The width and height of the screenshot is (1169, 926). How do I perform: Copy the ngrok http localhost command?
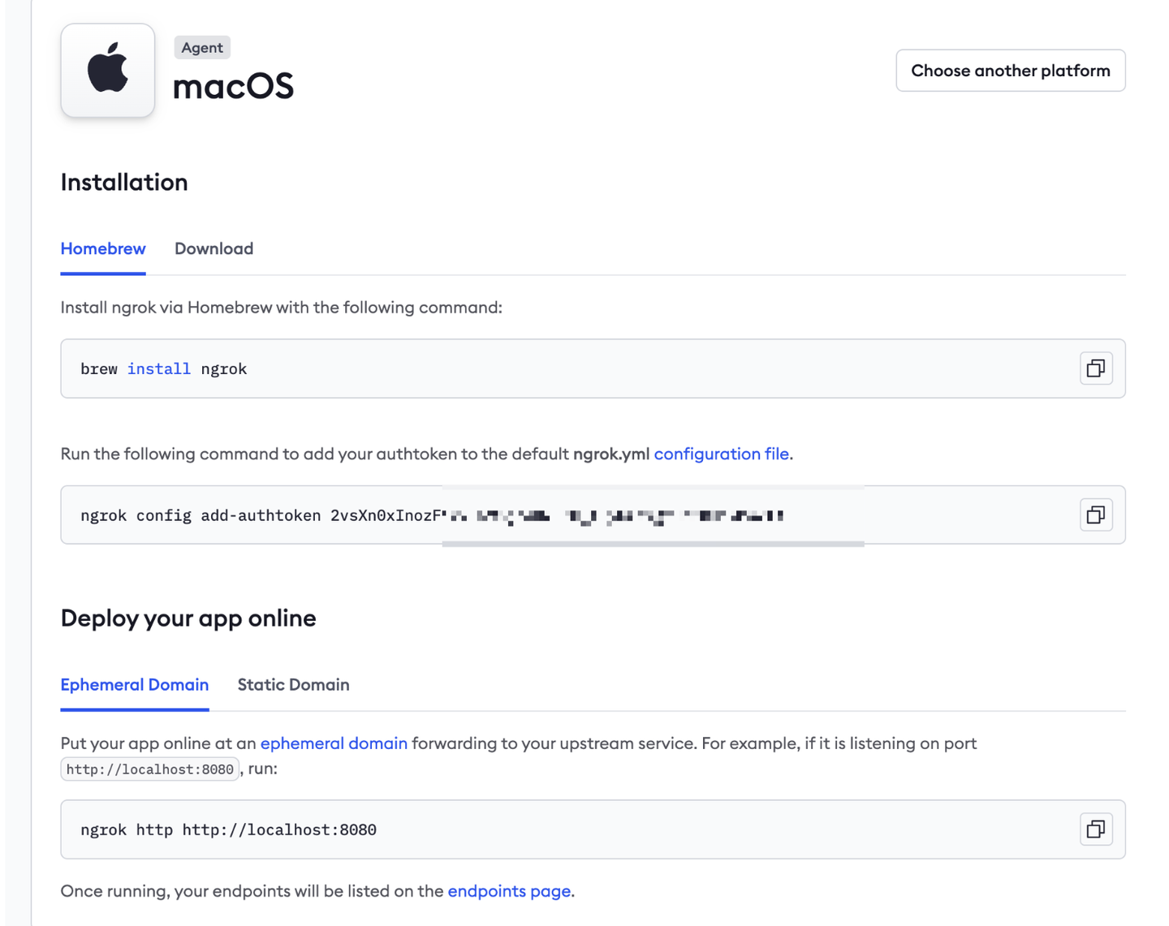pyautogui.click(x=1095, y=829)
